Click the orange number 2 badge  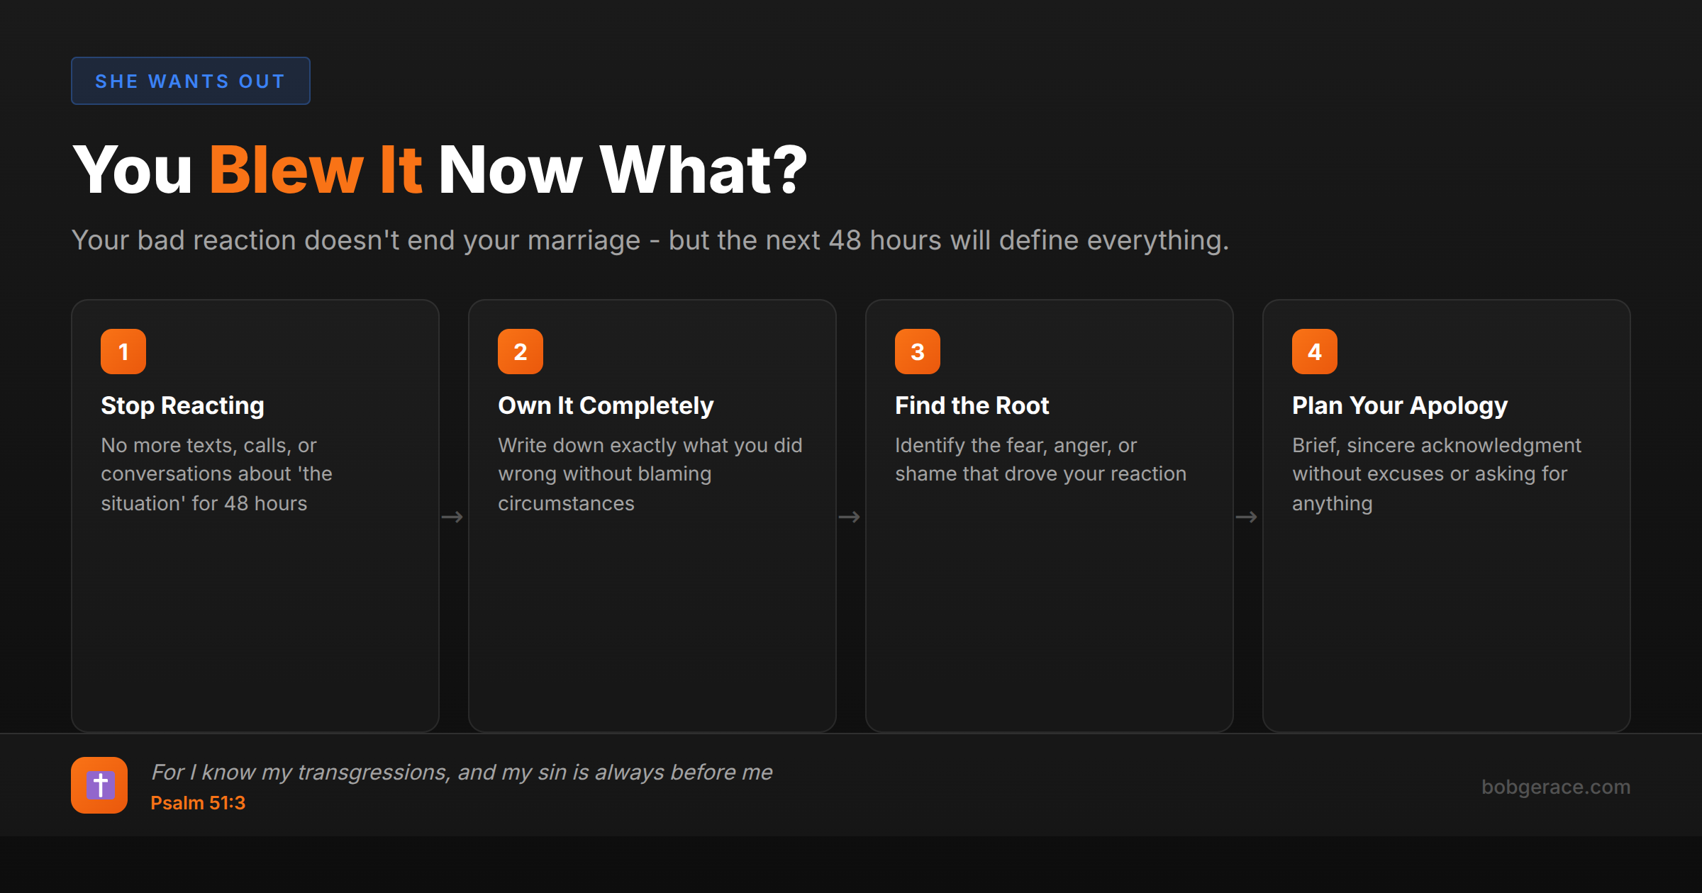click(x=521, y=352)
